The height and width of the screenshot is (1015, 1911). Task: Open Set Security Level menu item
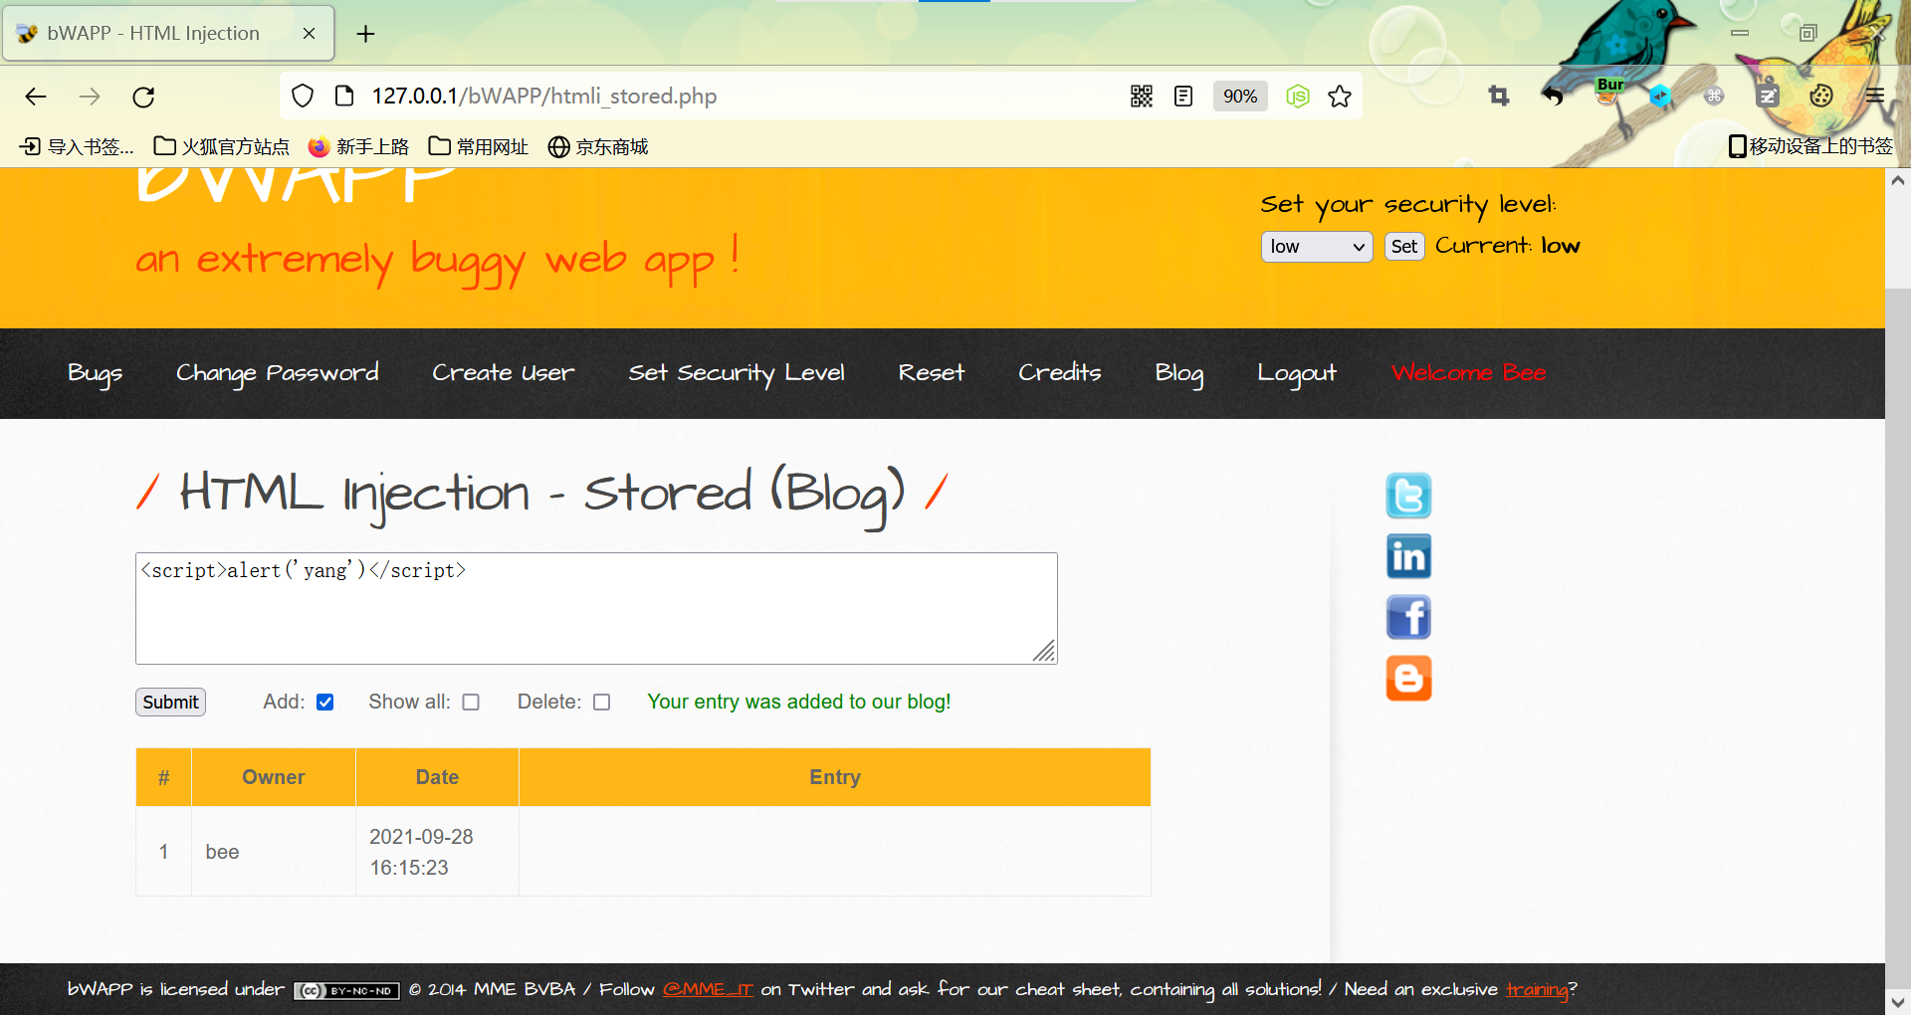click(x=737, y=373)
